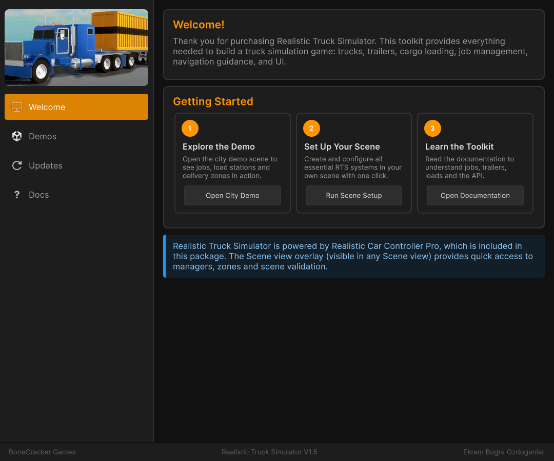Open City Demo button
This screenshot has width=554, height=461.
click(232, 195)
